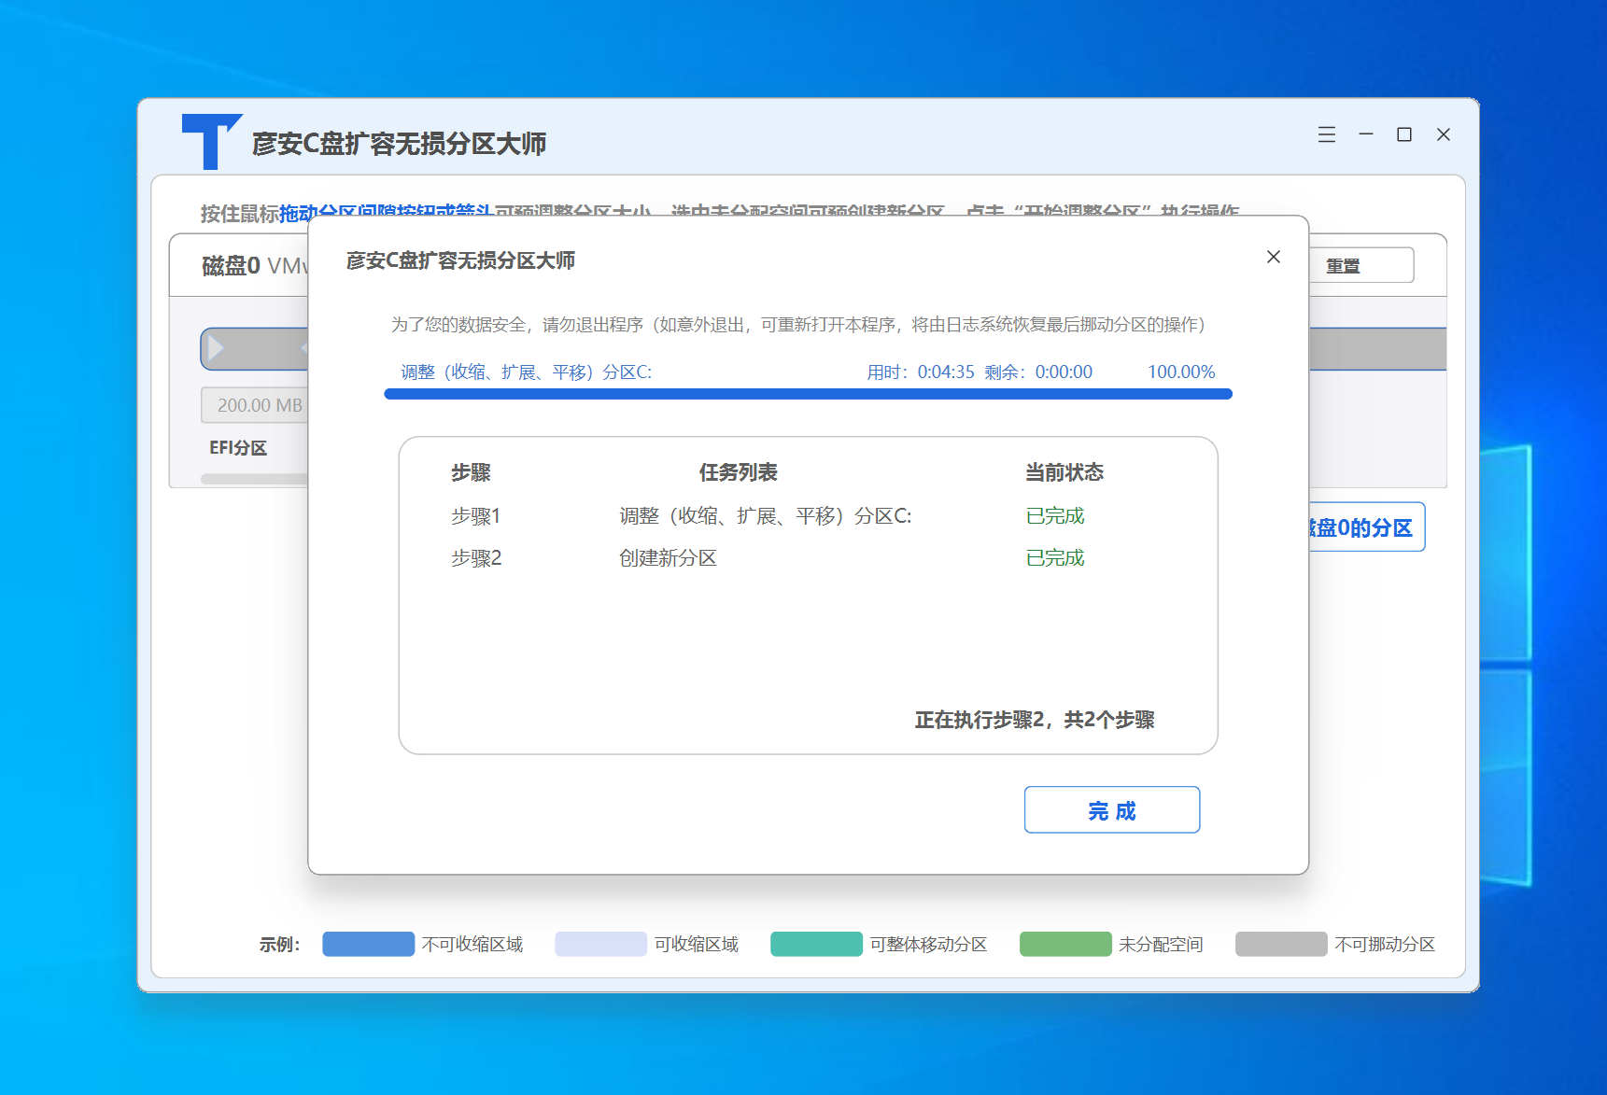The width and height of the screenshot is (1607, 1095).
Task: Click the 未分配空间 green legend swatch
Action: (x=1065, y=944)
